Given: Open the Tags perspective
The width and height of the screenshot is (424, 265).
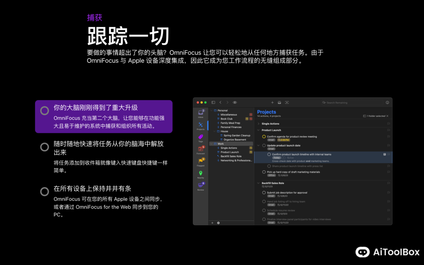Looking at the screenshot, I should pyautogui.click(x=200, y=137).
